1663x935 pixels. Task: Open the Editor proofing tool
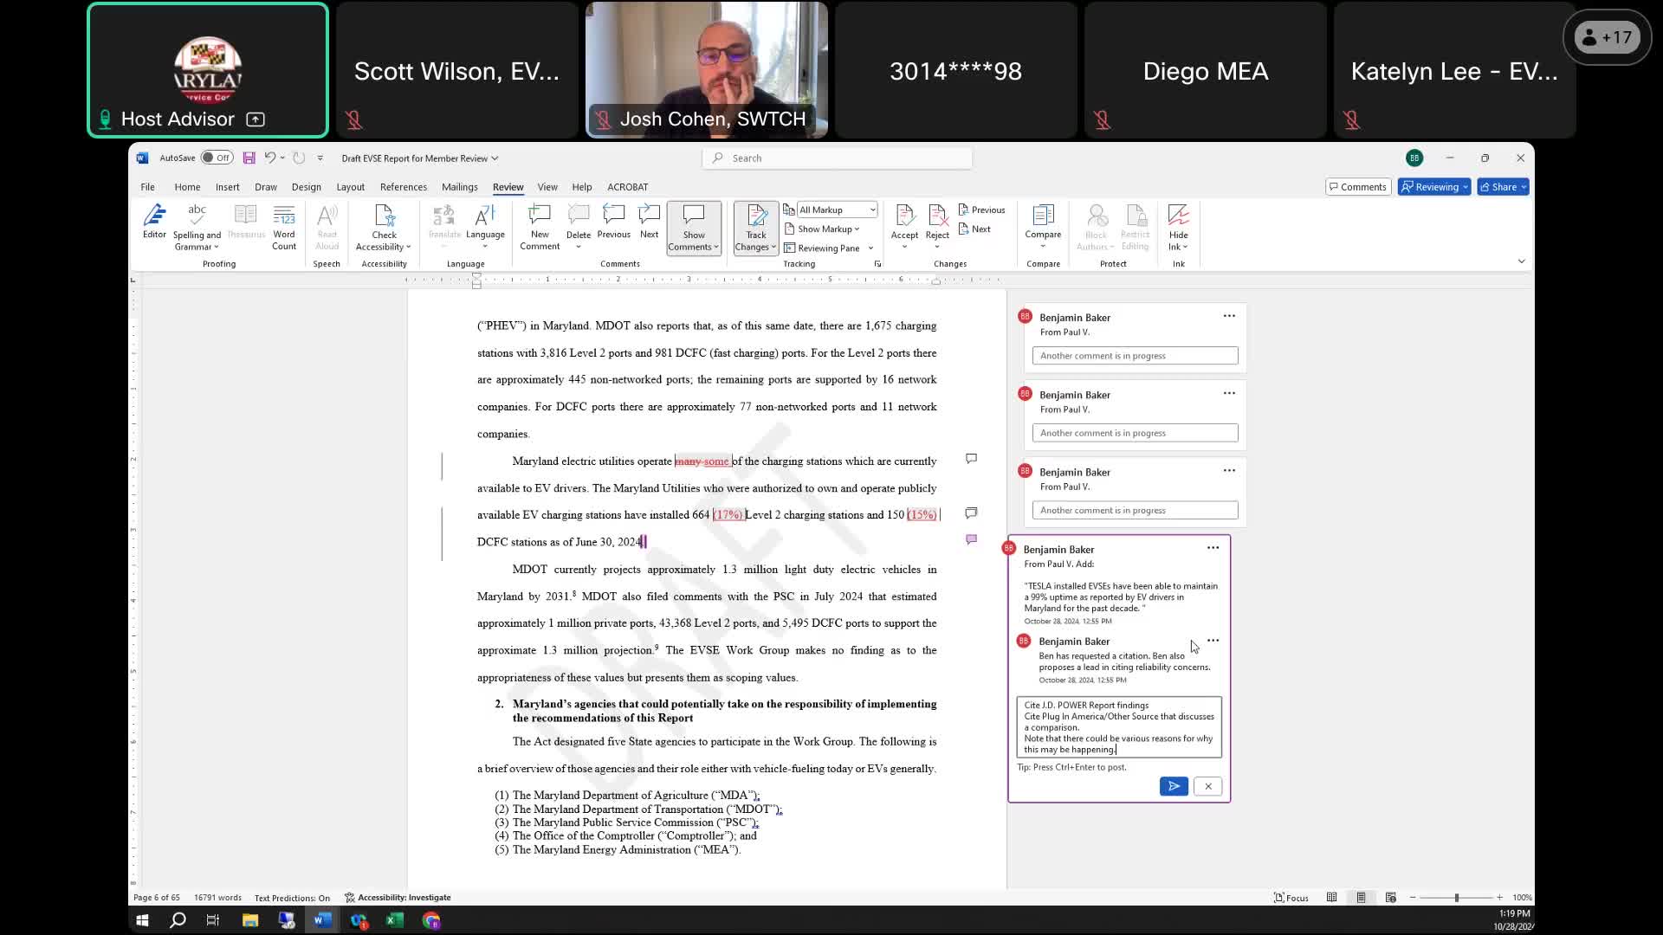click(x=154, y=222)
